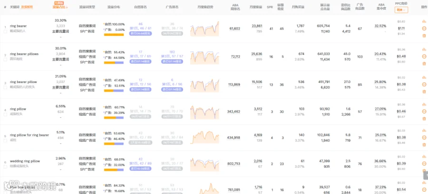Delete the ring pillow keyword row
The width and height of the screenshot is (428, 194).
[x=424, y=119]
